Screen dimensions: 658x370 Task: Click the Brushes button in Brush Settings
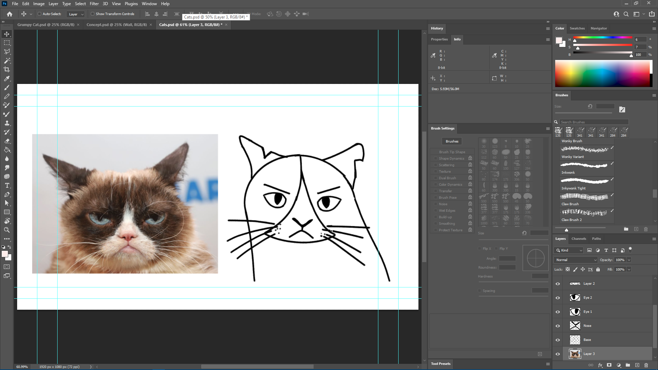pyautogui.click(x=452, y=141)
